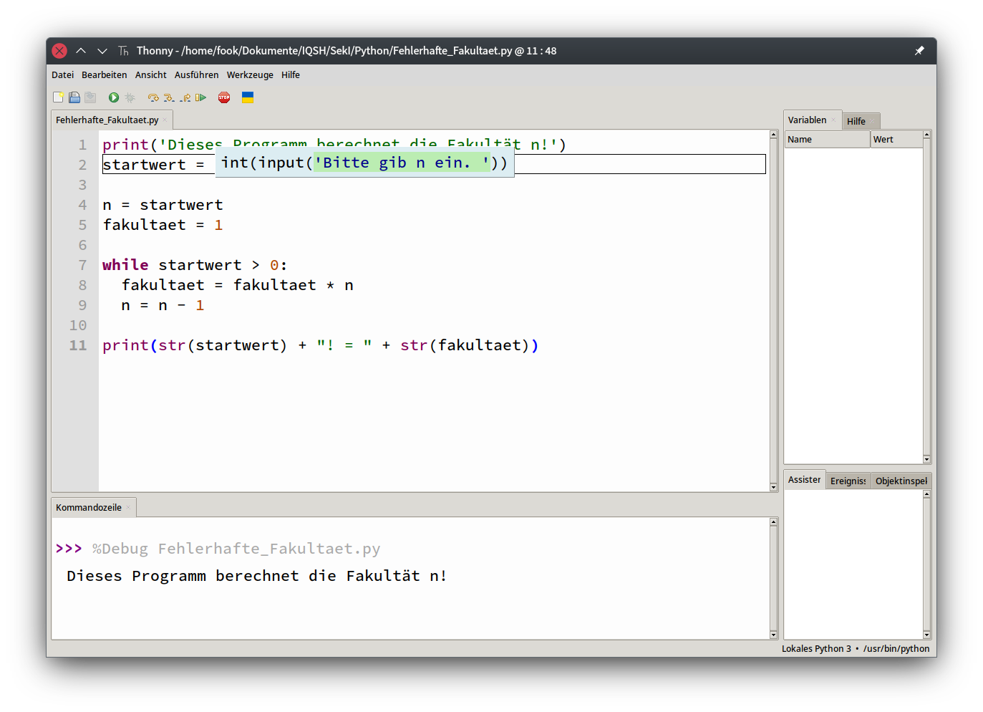983x712 pixels.
Task: Click the line 1 print statement
Action: (334, 145)
